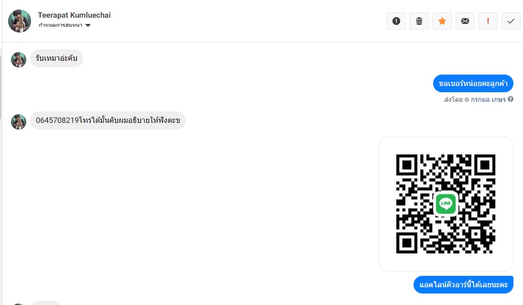
Task: Mark conversation unread with envelope icon
Action: [x=465, y=21]
